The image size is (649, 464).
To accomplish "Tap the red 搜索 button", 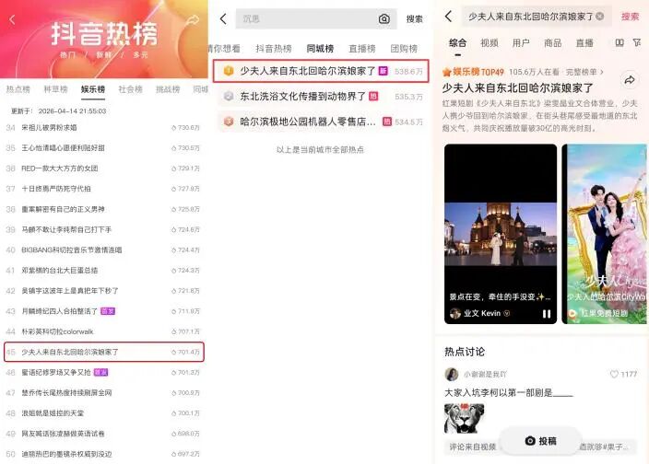I will pos(630,17).
